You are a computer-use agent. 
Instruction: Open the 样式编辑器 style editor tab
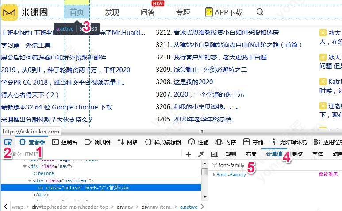point(163,142)
